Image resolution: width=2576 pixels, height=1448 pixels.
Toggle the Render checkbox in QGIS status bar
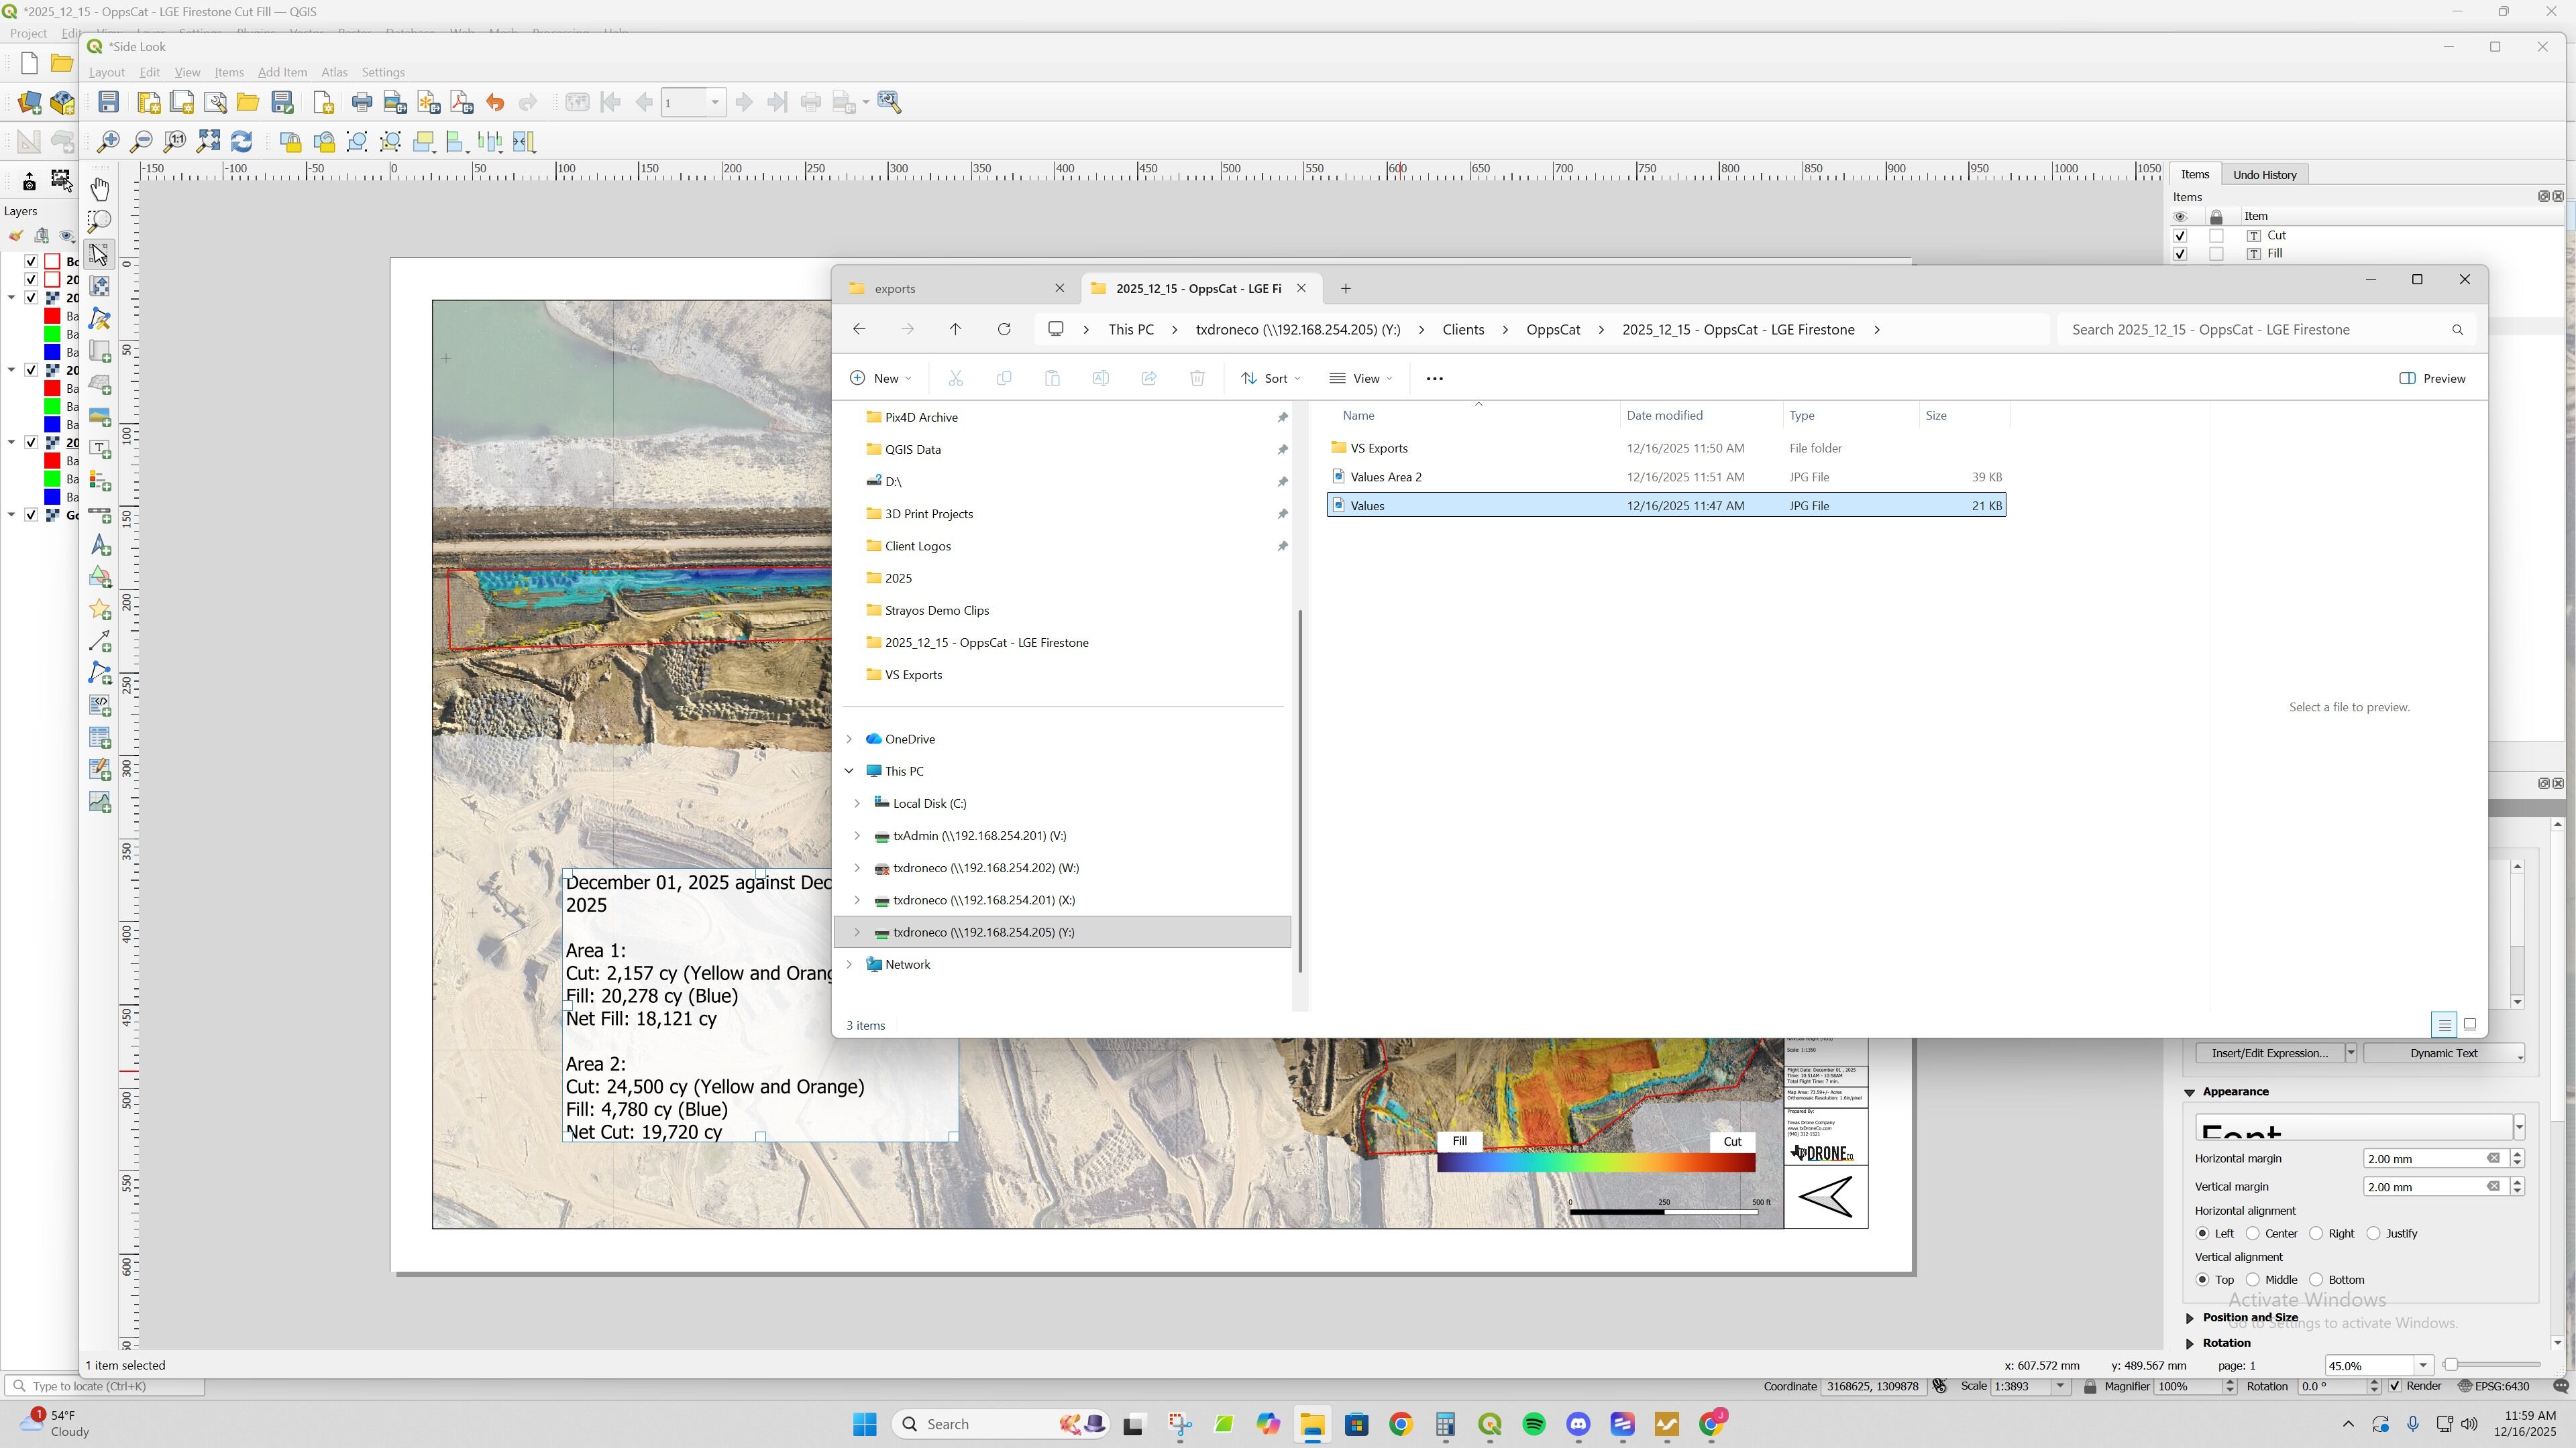pos(2395,1387)
